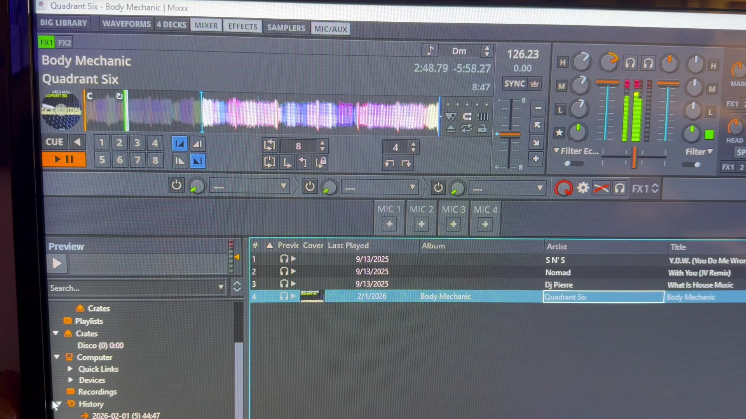Click the minus tempo button beside the rate slider

point(538,108)
